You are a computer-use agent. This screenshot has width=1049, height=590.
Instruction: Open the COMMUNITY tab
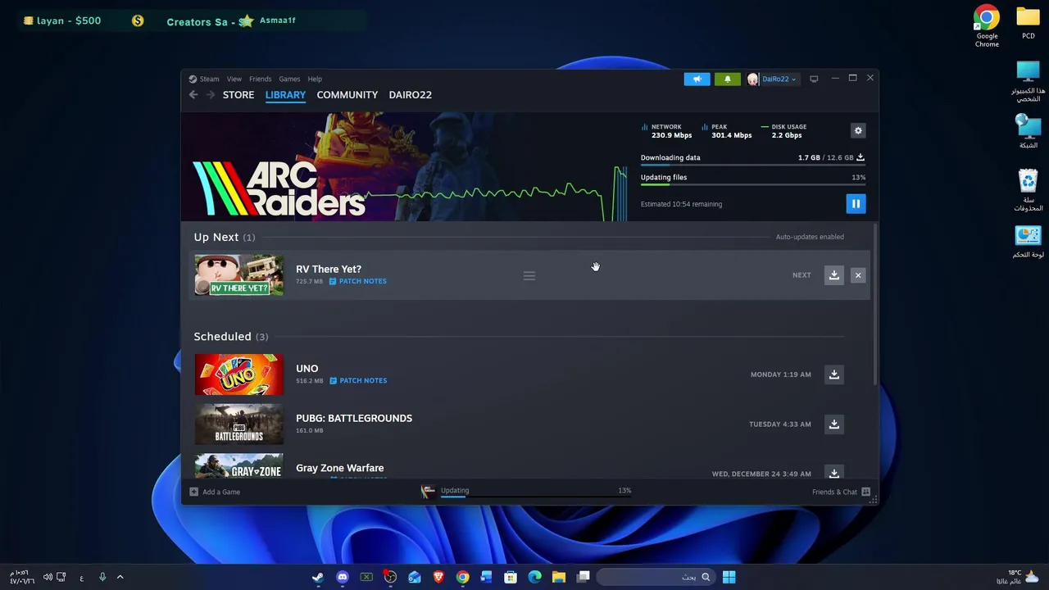pos(347,95)
